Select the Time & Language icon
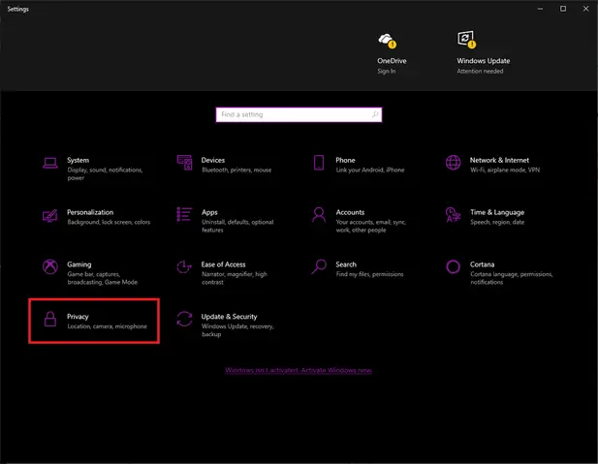 [453, 215]
